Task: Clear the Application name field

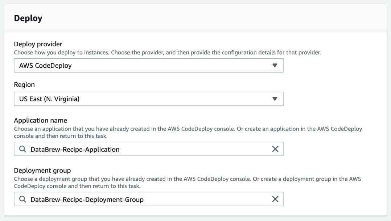Action: [x=275, y=149]
